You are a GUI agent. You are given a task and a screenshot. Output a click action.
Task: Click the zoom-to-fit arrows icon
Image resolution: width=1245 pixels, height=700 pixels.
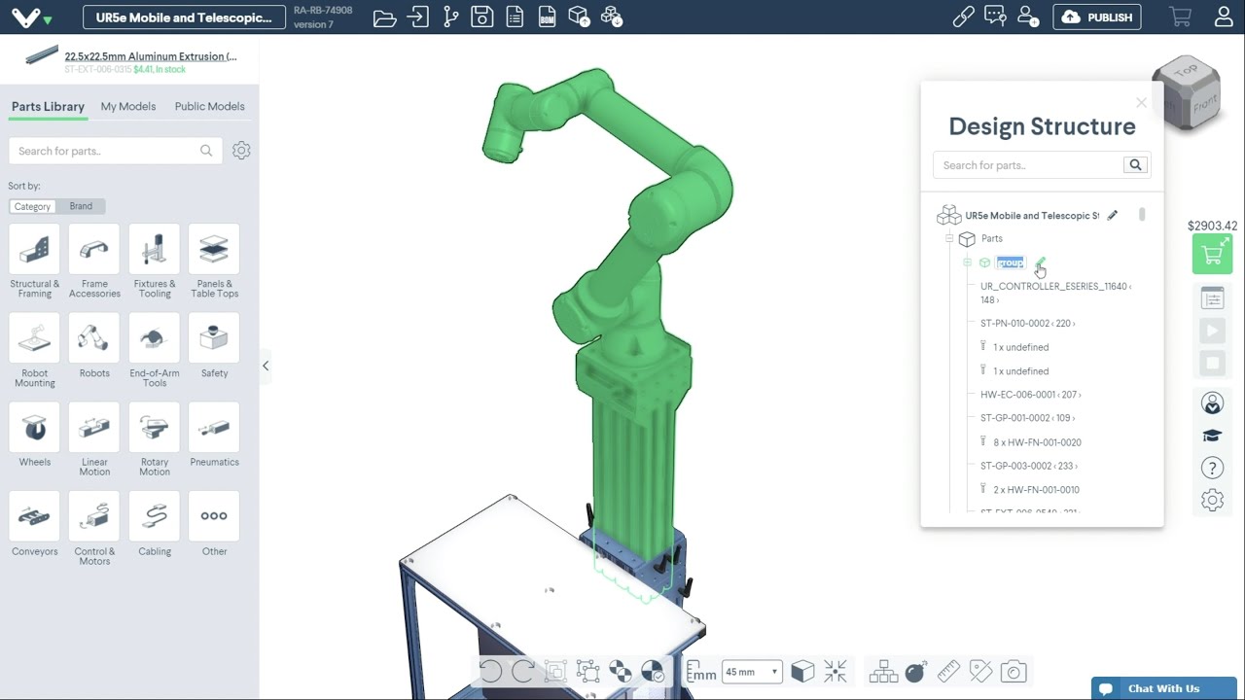click(x=836, y=671)
